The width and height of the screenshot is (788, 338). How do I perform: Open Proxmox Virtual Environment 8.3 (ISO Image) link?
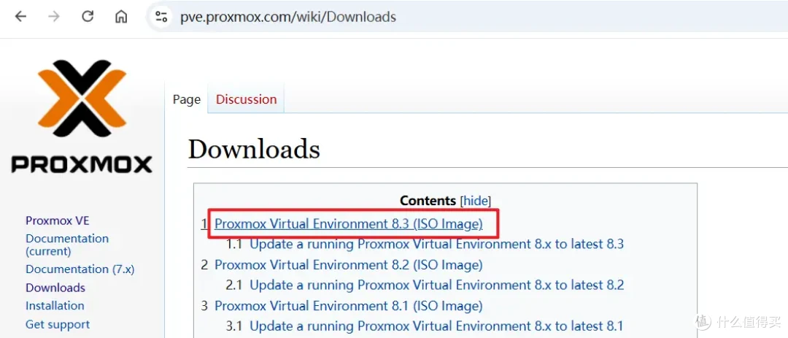coord(348,224)
